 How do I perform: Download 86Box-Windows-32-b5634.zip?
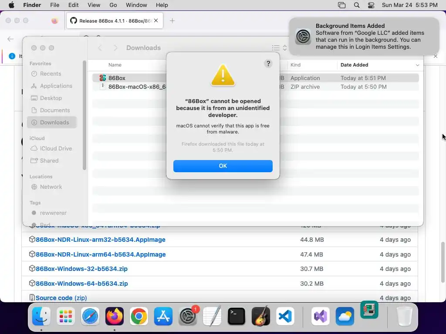(81, 269)
